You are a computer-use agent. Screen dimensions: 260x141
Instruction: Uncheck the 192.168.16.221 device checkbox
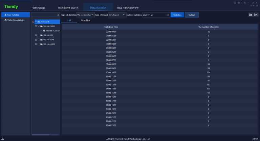pos(39,26)
